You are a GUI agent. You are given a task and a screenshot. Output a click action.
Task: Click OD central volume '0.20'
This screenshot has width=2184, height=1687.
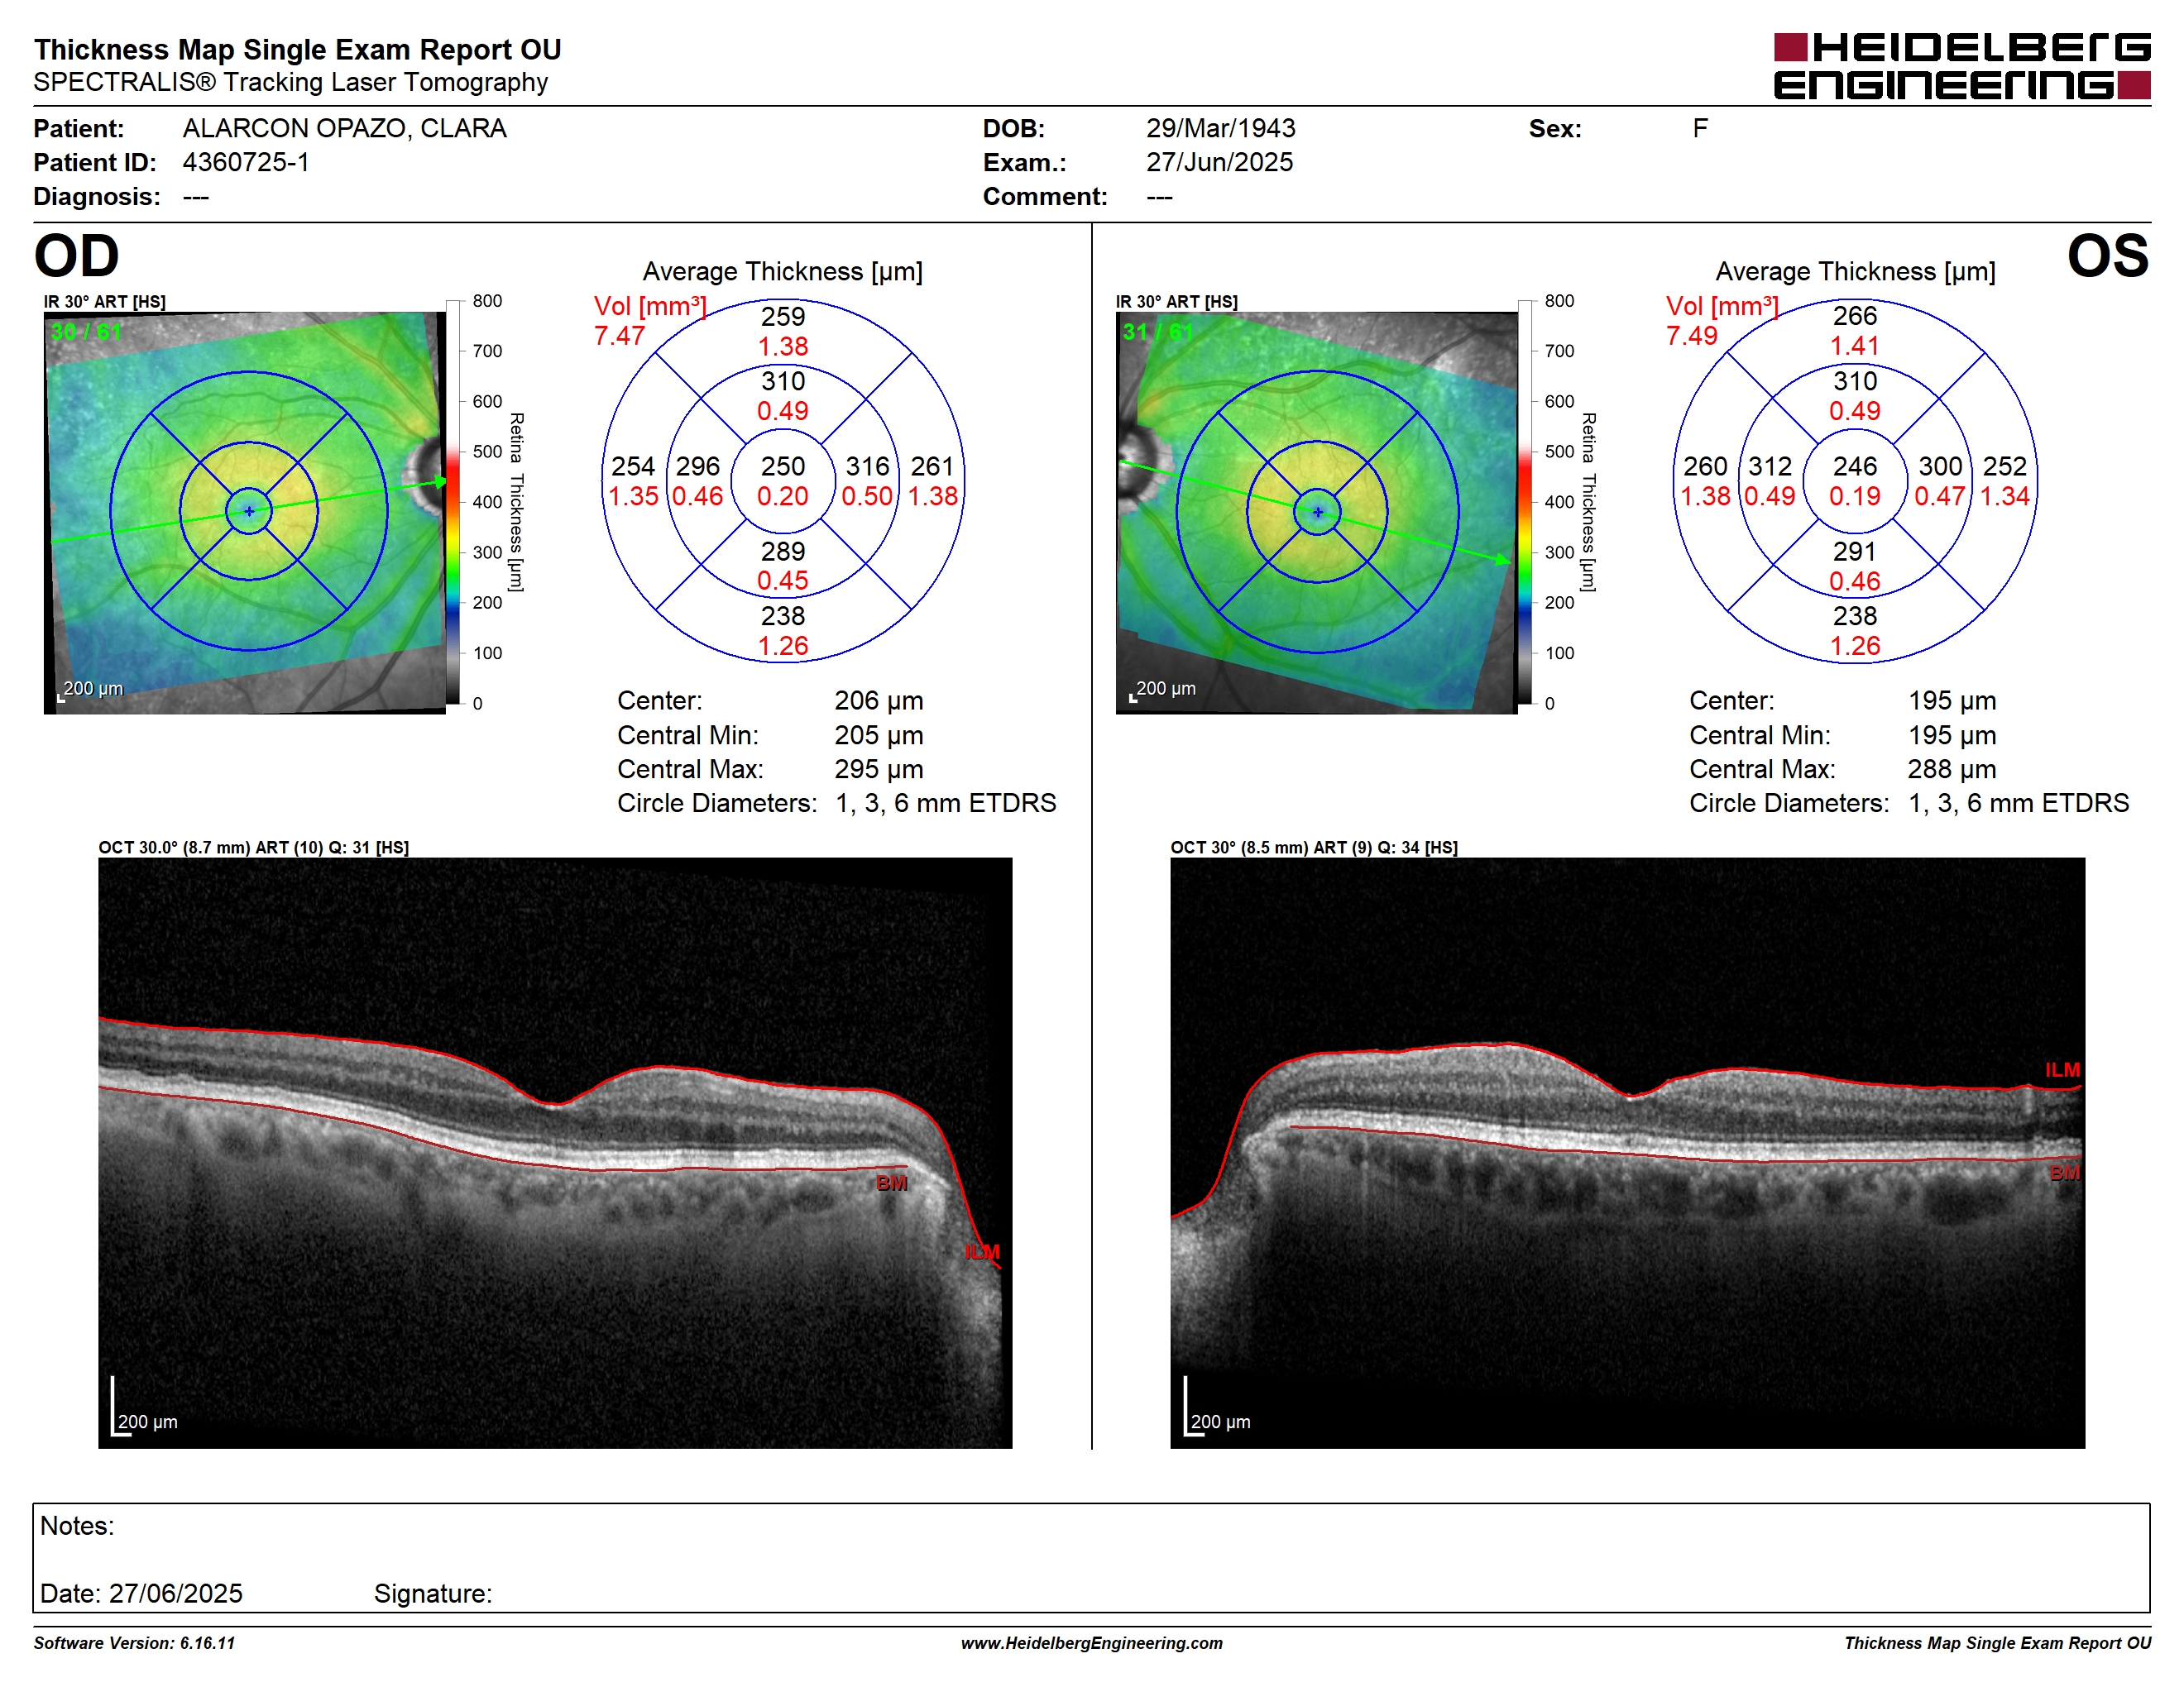[783, 497]
